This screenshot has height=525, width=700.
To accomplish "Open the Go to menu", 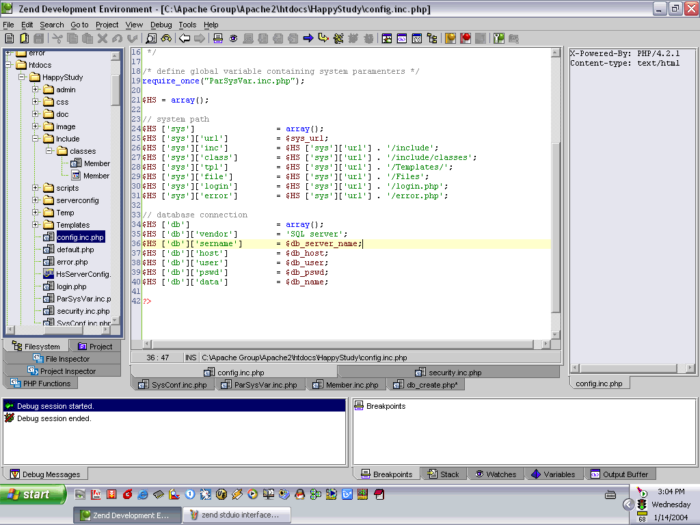I will [79, 25].
